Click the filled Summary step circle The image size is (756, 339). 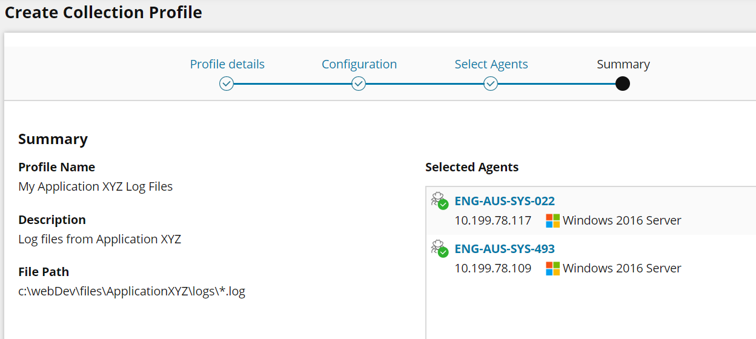[622, 84]
